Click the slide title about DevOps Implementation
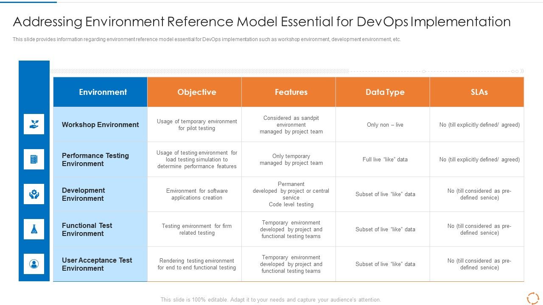This screenshot has height=305, width=543. click(x=262, y=21)
